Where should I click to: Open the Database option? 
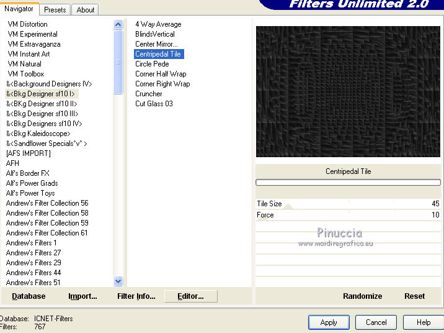pyautogui.click(x=29, y=296)
